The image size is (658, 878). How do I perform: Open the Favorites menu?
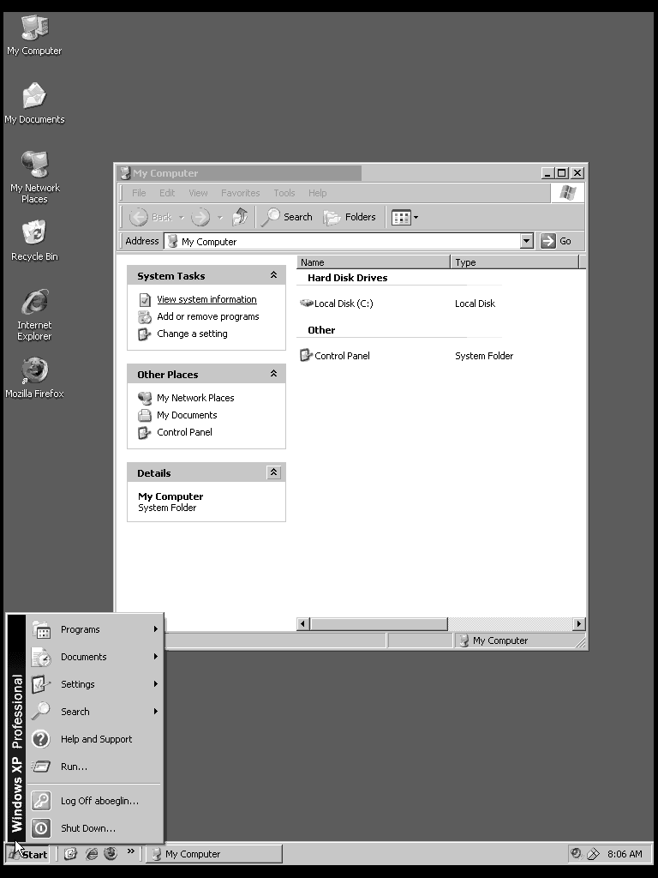[x=240, y=193]
